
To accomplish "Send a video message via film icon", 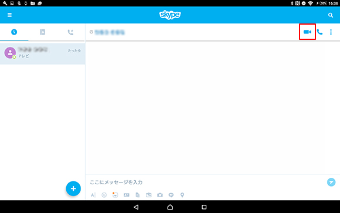I will [x=127, y=195].
